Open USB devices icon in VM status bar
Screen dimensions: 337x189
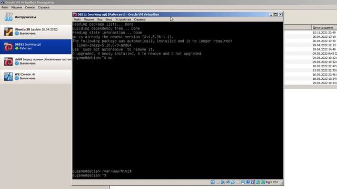[x=233, y=182]
